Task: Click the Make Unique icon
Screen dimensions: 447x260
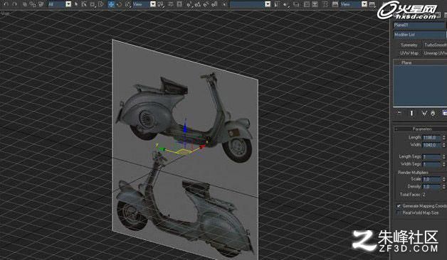Action: point(424,113)
